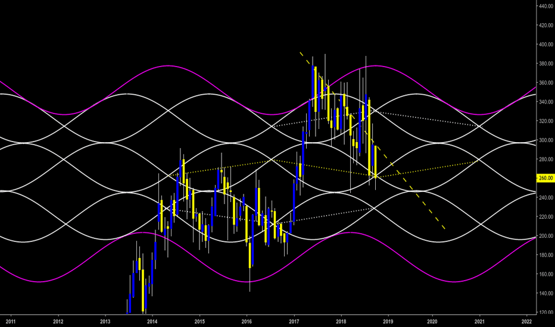
Task: Click the 2020 year label on time axis
Action: (x=432, y=321)
